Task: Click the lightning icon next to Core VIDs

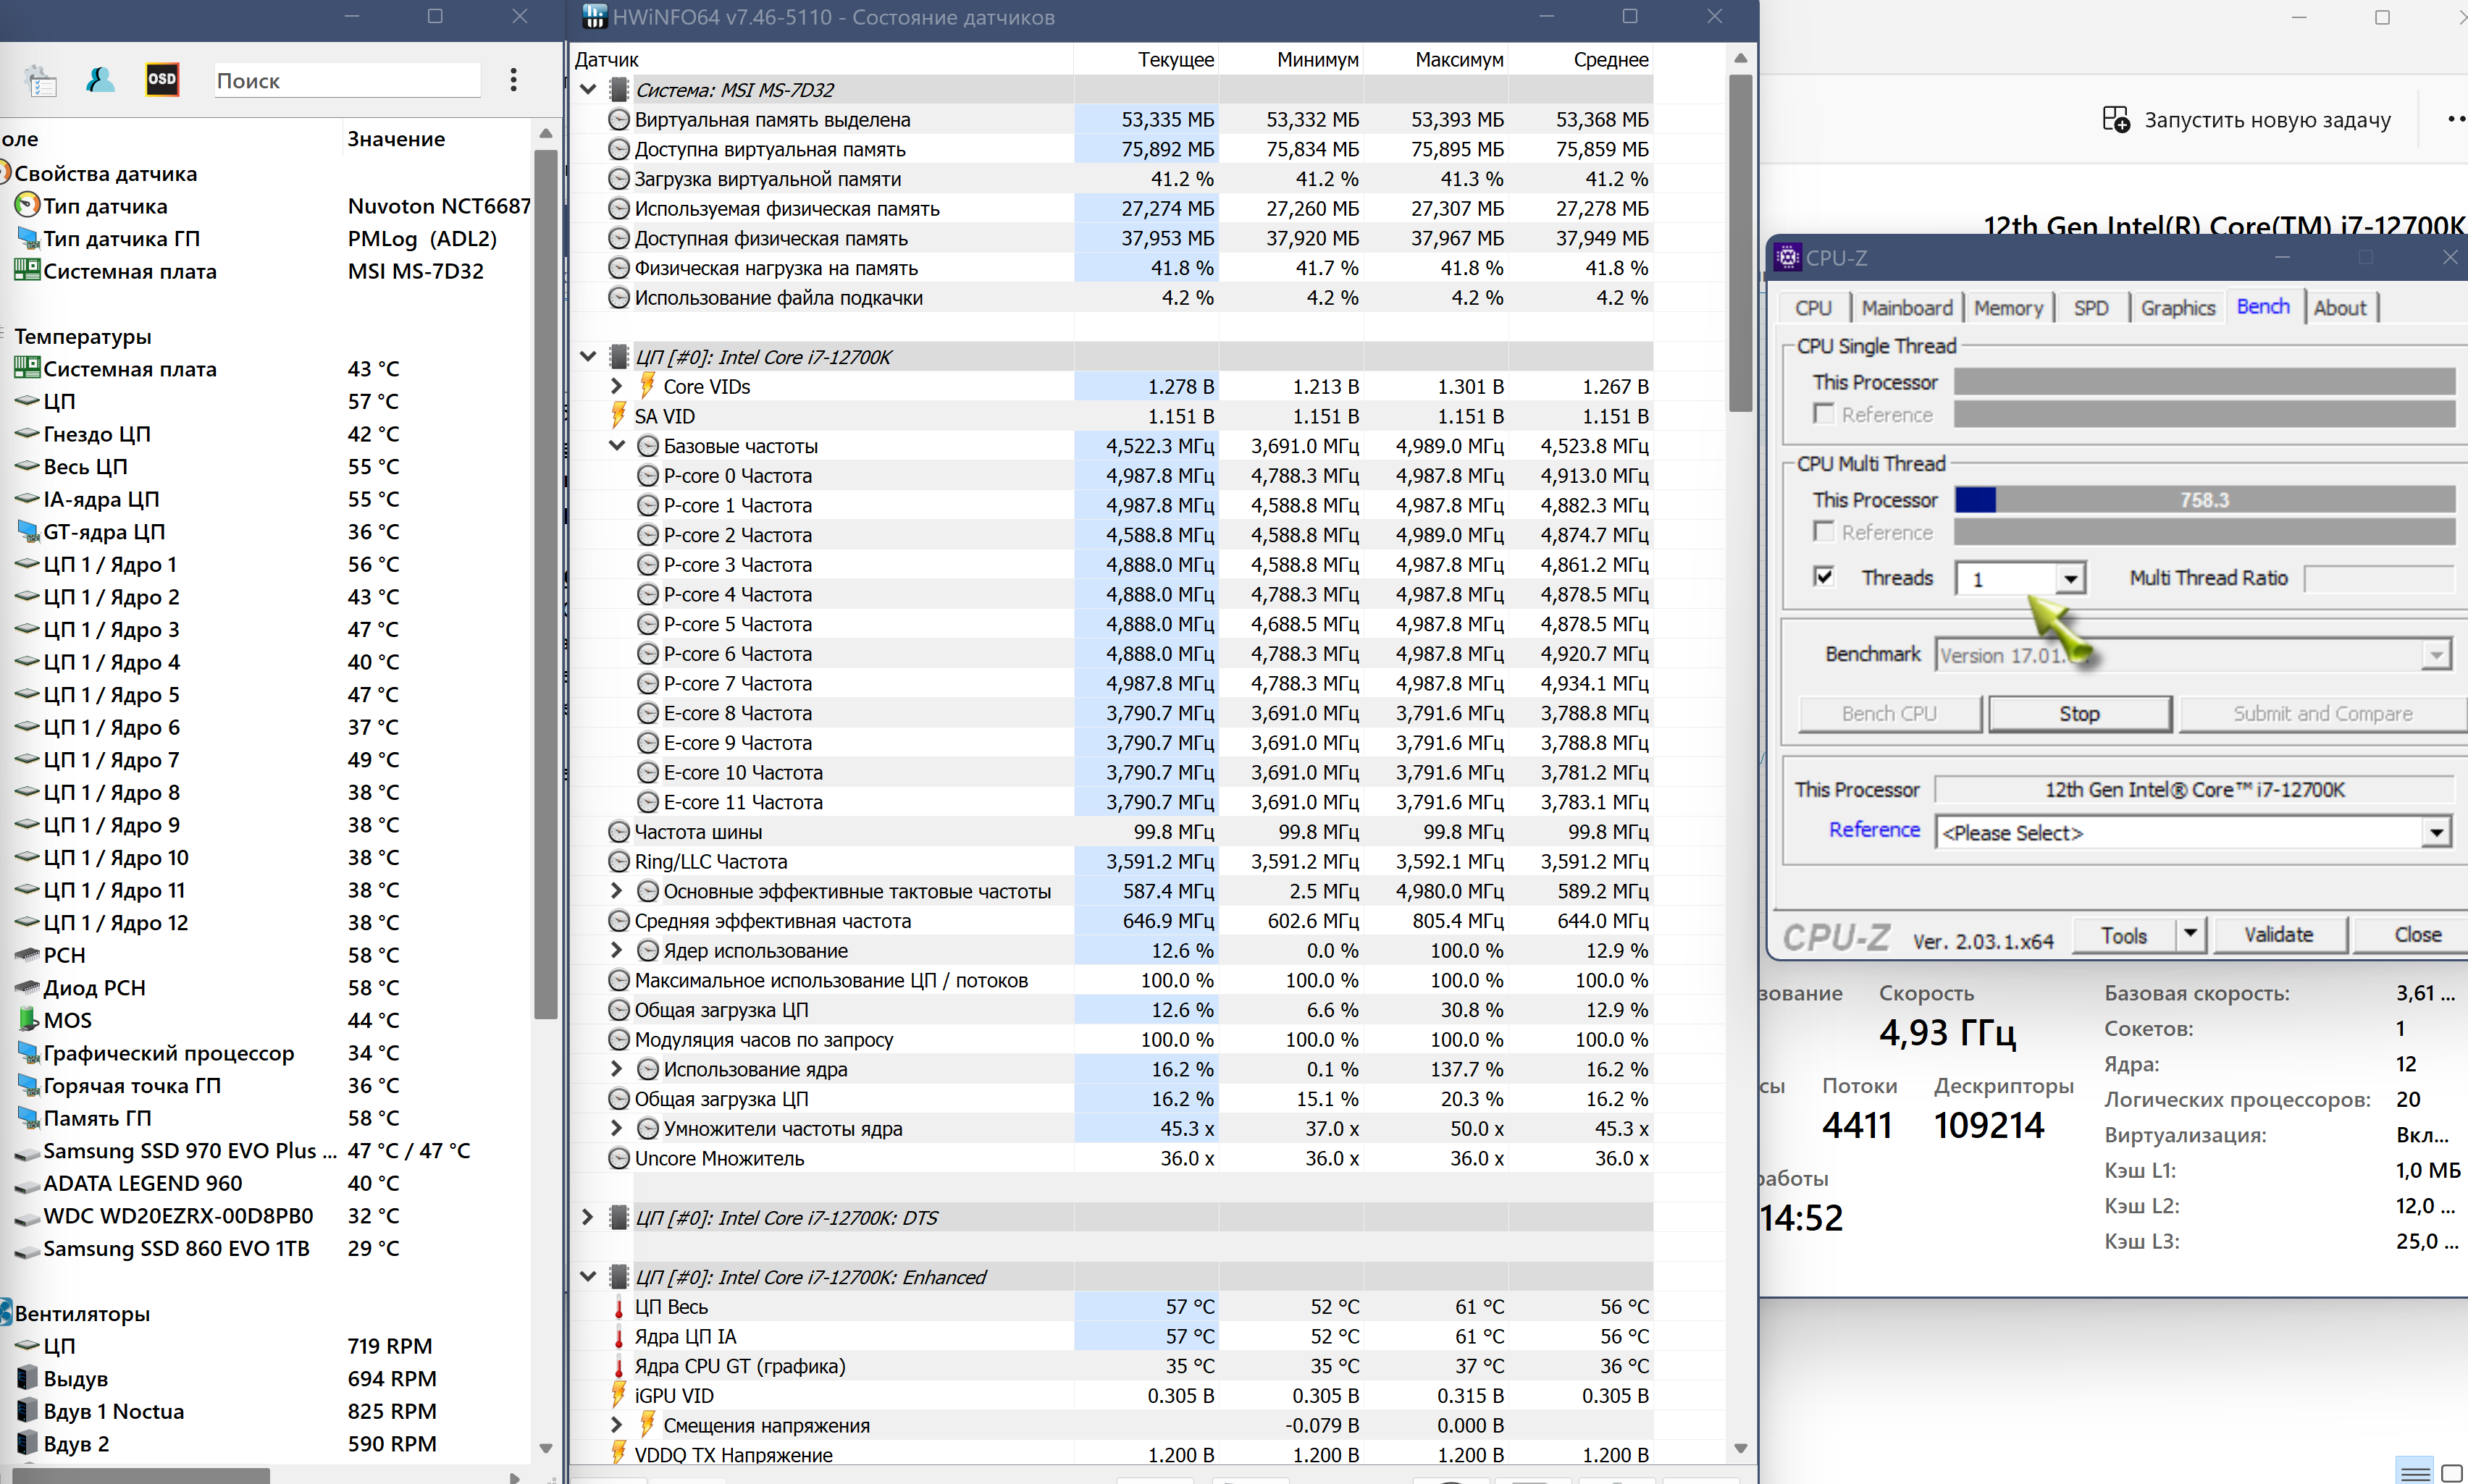Action: coord(647,386)
